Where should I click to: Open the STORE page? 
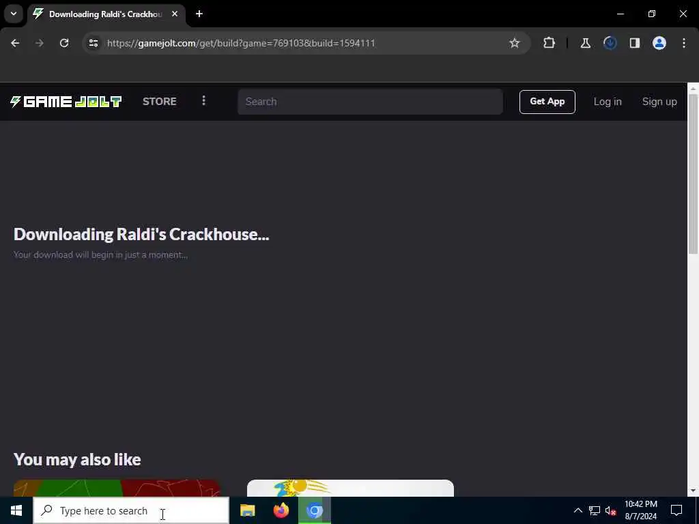pos(160,102)
